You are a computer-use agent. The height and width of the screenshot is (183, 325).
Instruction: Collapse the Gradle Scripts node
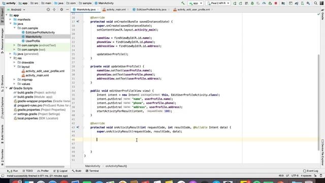(7, 88)
